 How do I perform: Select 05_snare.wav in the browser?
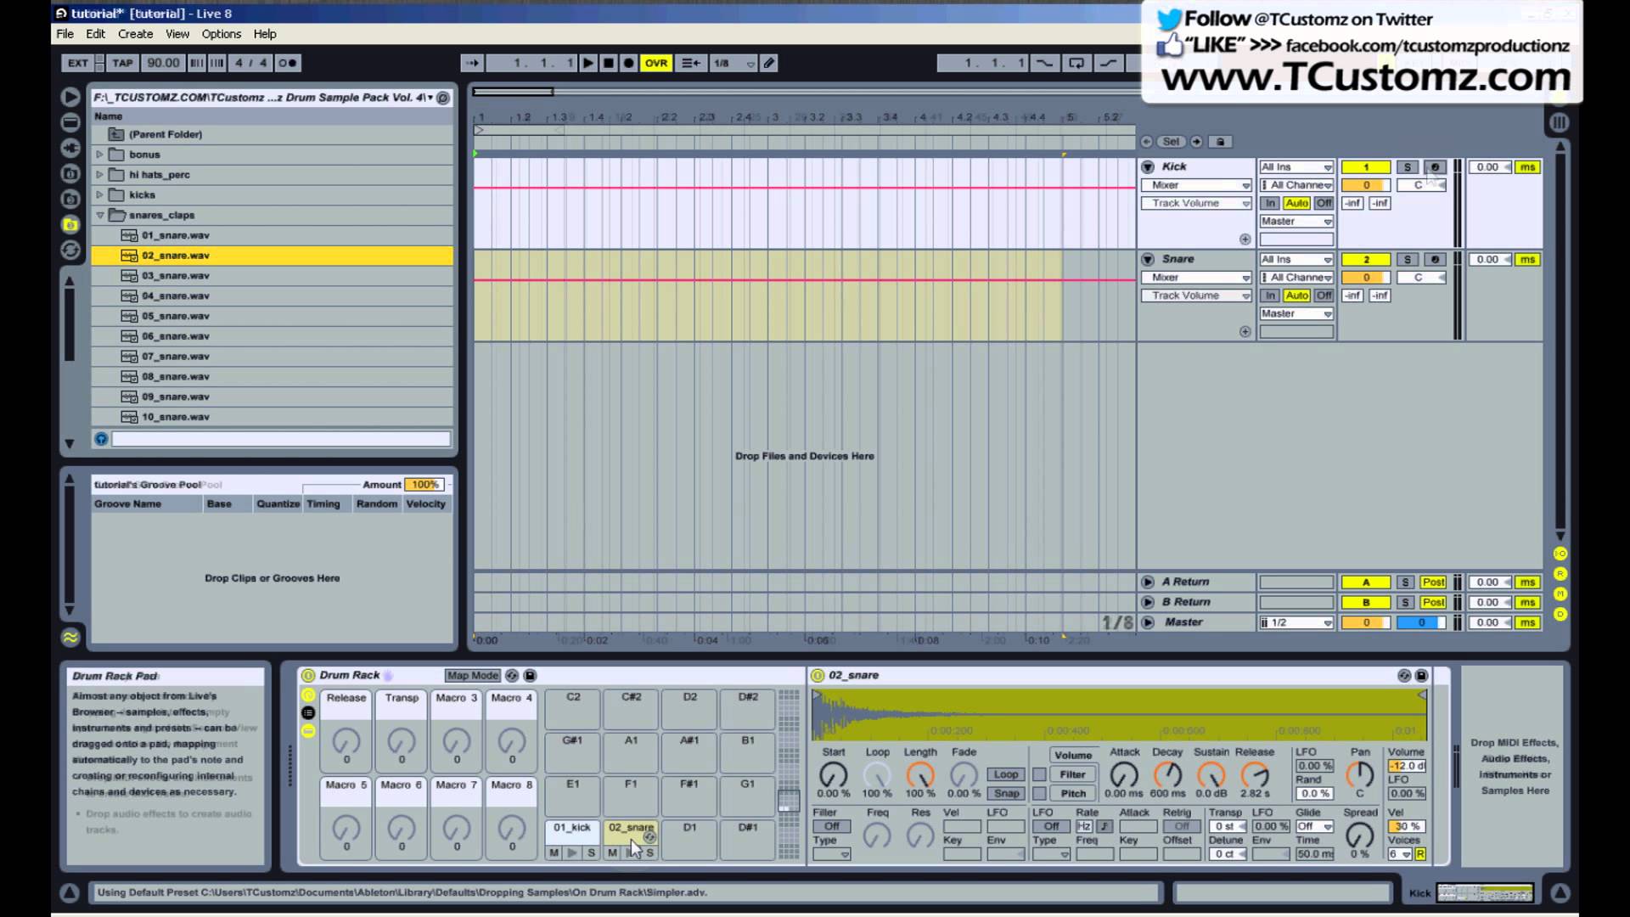coord(177,316)
